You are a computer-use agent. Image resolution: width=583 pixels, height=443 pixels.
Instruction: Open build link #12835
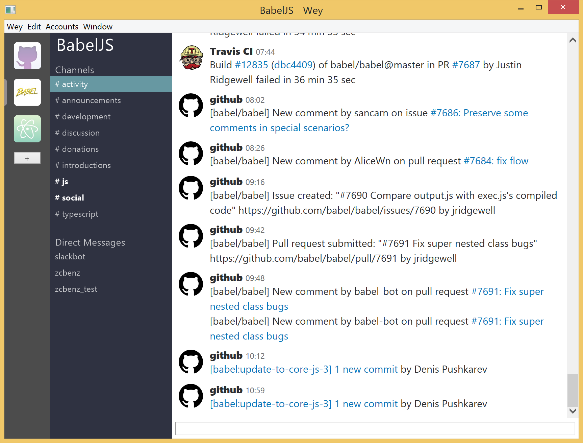point(252,65)
